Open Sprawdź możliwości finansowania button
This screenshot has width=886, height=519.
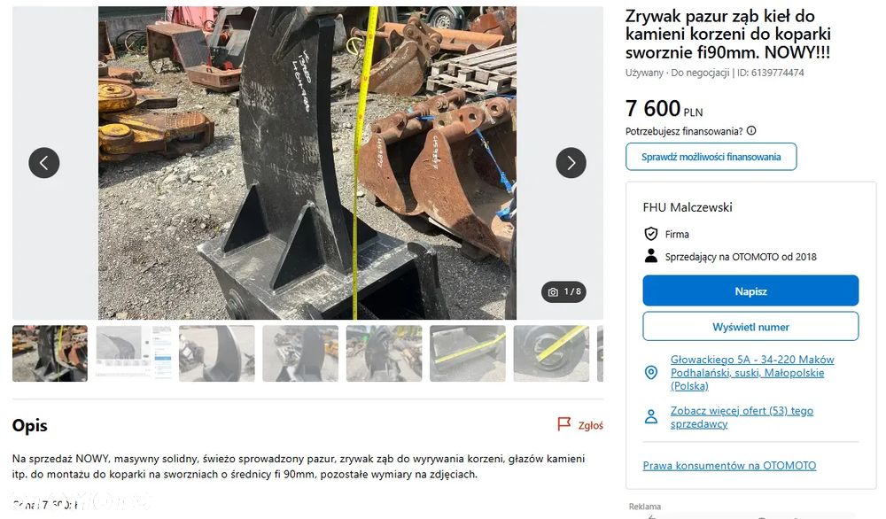[711, 157]
